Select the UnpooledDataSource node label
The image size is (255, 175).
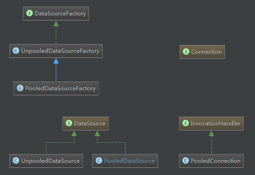tap(51, 161)
